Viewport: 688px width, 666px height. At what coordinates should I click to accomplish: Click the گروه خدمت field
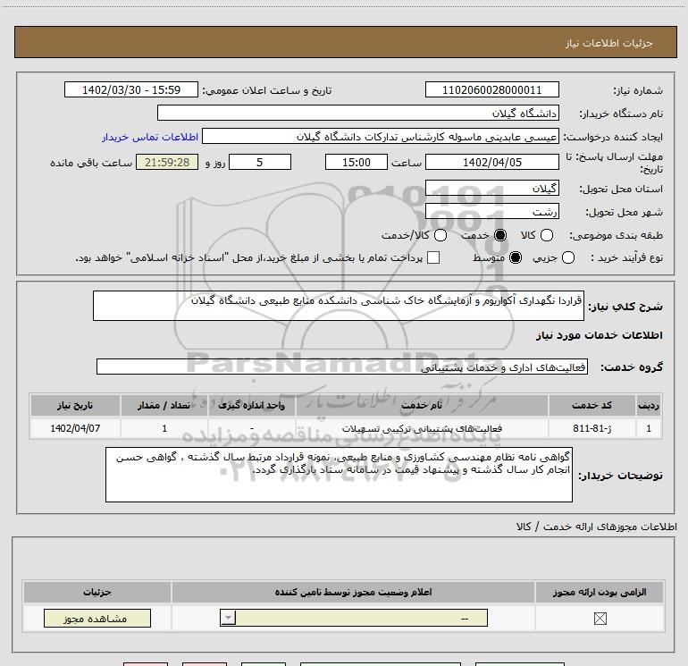tap(342, 367)
